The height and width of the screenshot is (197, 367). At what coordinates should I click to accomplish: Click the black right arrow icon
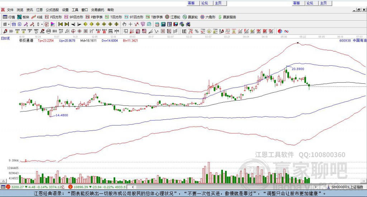tap(79, 24)
